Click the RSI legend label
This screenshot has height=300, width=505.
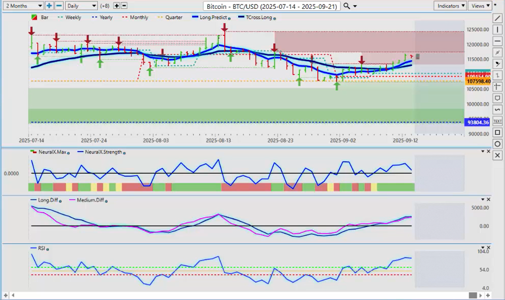pos(42,248)
